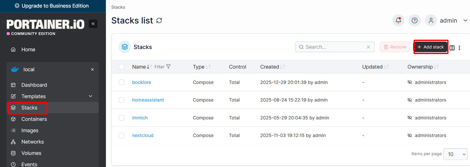470x167 pixels.
Task: Select the booklore row checkbox
Action: click(122, 82)
